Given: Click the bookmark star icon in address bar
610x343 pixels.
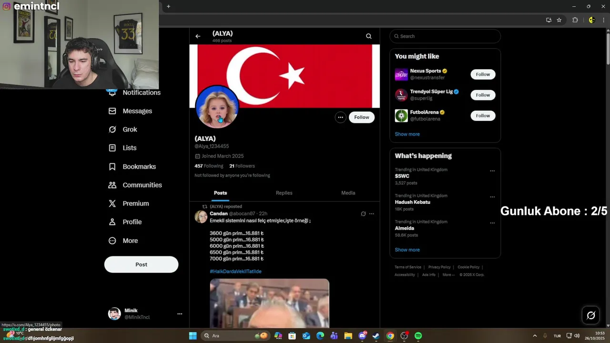Looking at the screenshot, I should (559, 20).
